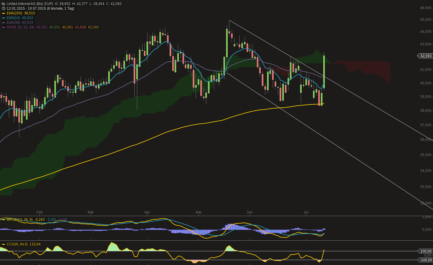Screen dimensions: 433x265
Task: Select the Feb label on the time axis
Action: 40,212
